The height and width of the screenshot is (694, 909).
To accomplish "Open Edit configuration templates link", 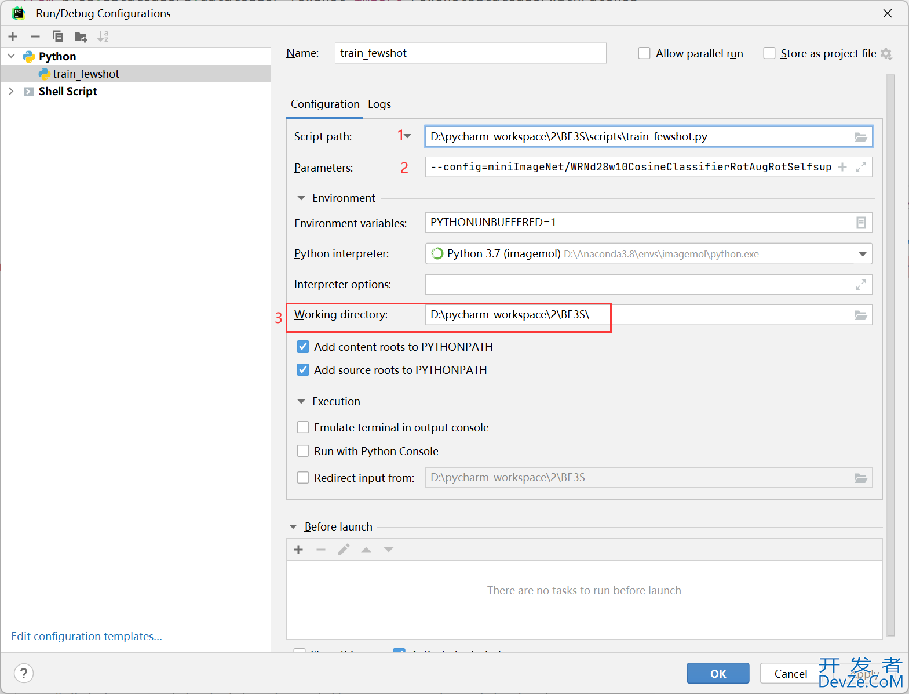I will 87,637.
